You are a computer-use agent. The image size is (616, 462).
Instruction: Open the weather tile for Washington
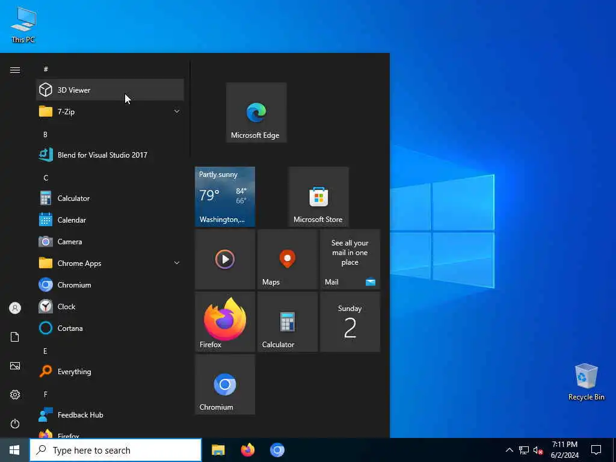[225, 197]
